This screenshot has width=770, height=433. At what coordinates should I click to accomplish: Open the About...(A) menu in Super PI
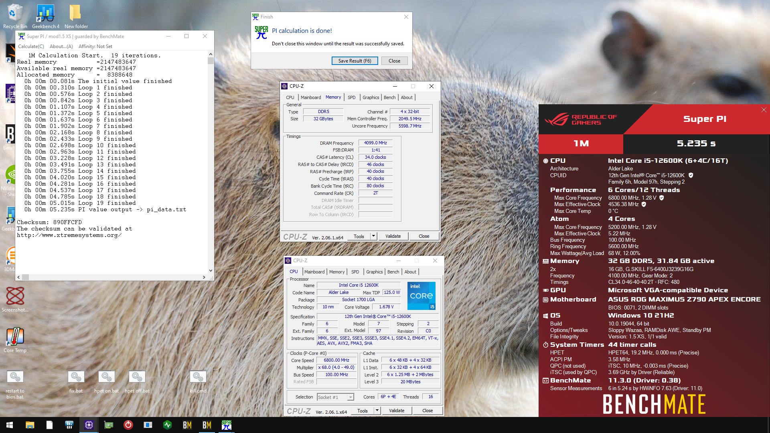[61, 47]
